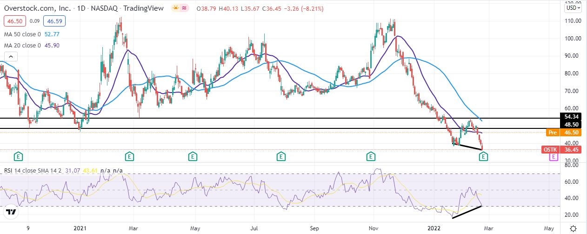This screenshot has width=587, height=234.
Task: Click the TradingView logo in the bottom corner
Action: tap(12, 213)
